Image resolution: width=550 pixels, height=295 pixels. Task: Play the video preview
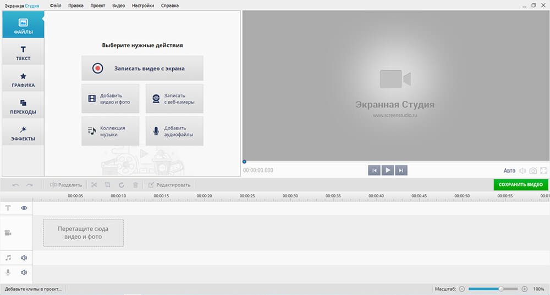(x=388, y=170)
